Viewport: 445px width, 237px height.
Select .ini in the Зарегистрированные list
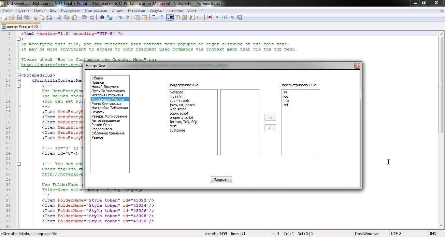(x=300, y=92)
